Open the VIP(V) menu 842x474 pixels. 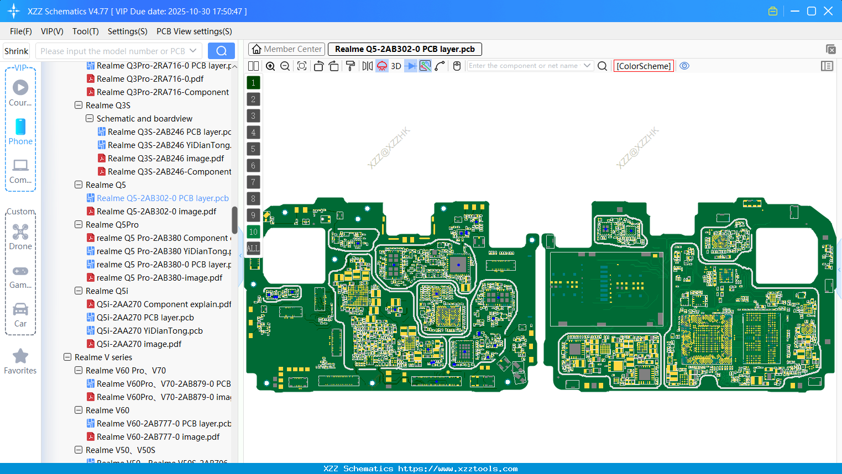[x=52, y=31]
